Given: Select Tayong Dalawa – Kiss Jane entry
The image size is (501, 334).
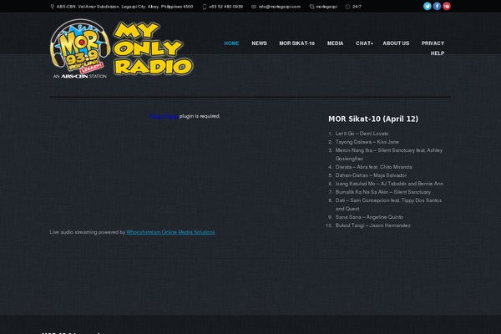Looking at the screenshot, I should (x=367, y=142).
